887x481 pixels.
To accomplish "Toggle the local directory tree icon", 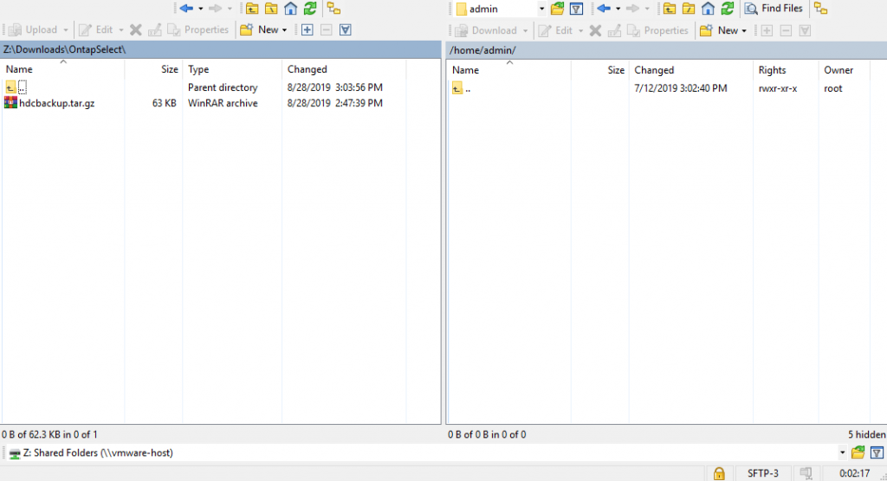I will (x=333, y=9).
